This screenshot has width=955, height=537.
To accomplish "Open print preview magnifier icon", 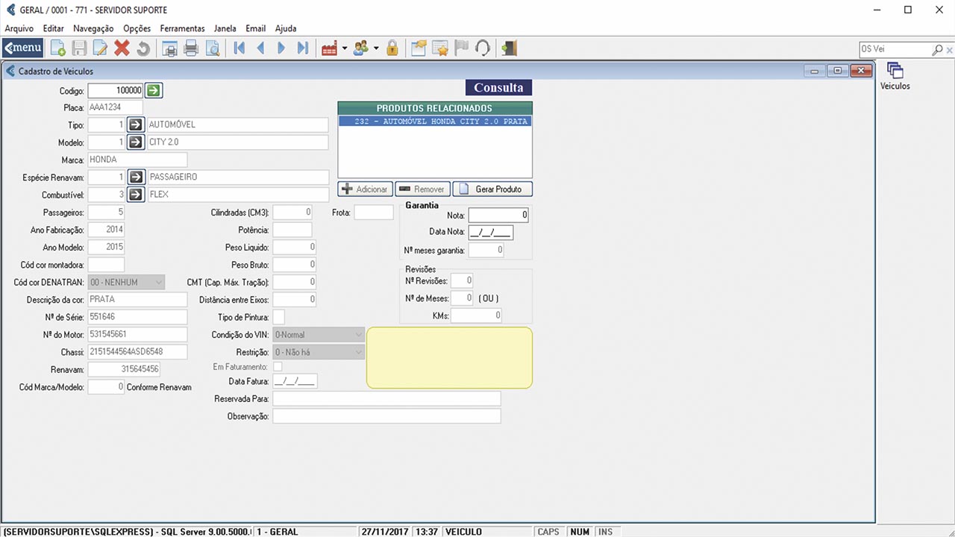I will click(x=213, y=48).
